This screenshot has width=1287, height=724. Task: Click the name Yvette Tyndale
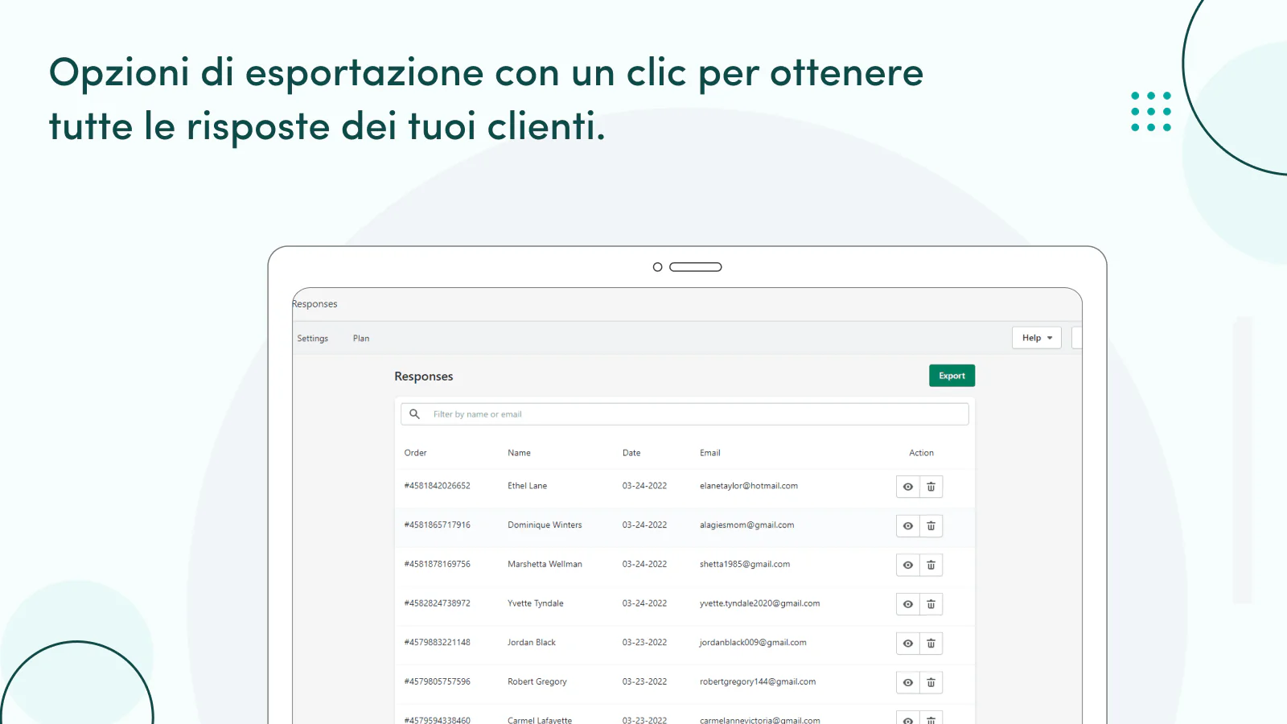click(535, 603)
